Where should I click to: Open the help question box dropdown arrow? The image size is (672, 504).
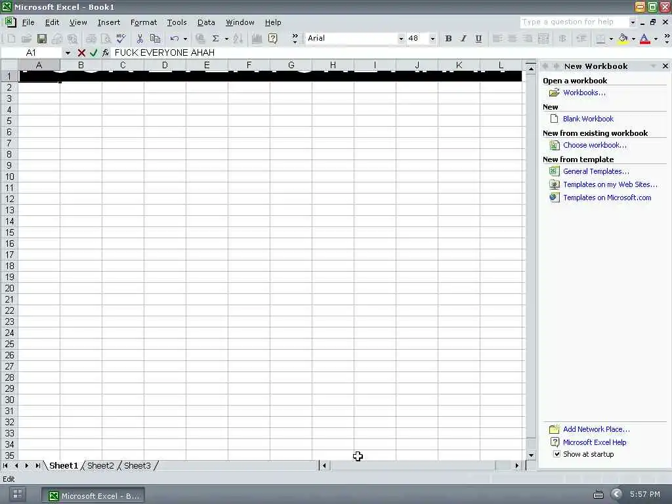point(633,22)
